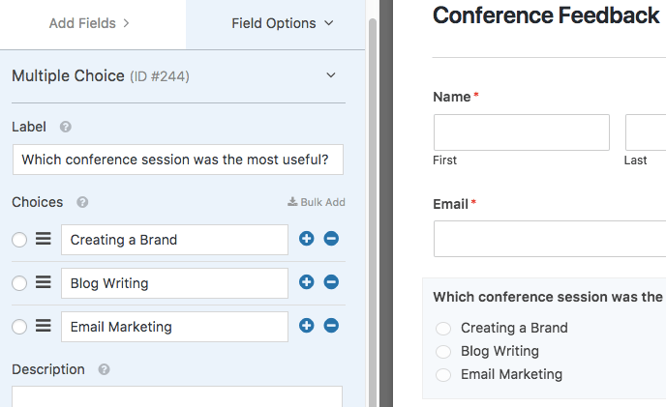Add a choice after Email Marketing

(307, 326)
